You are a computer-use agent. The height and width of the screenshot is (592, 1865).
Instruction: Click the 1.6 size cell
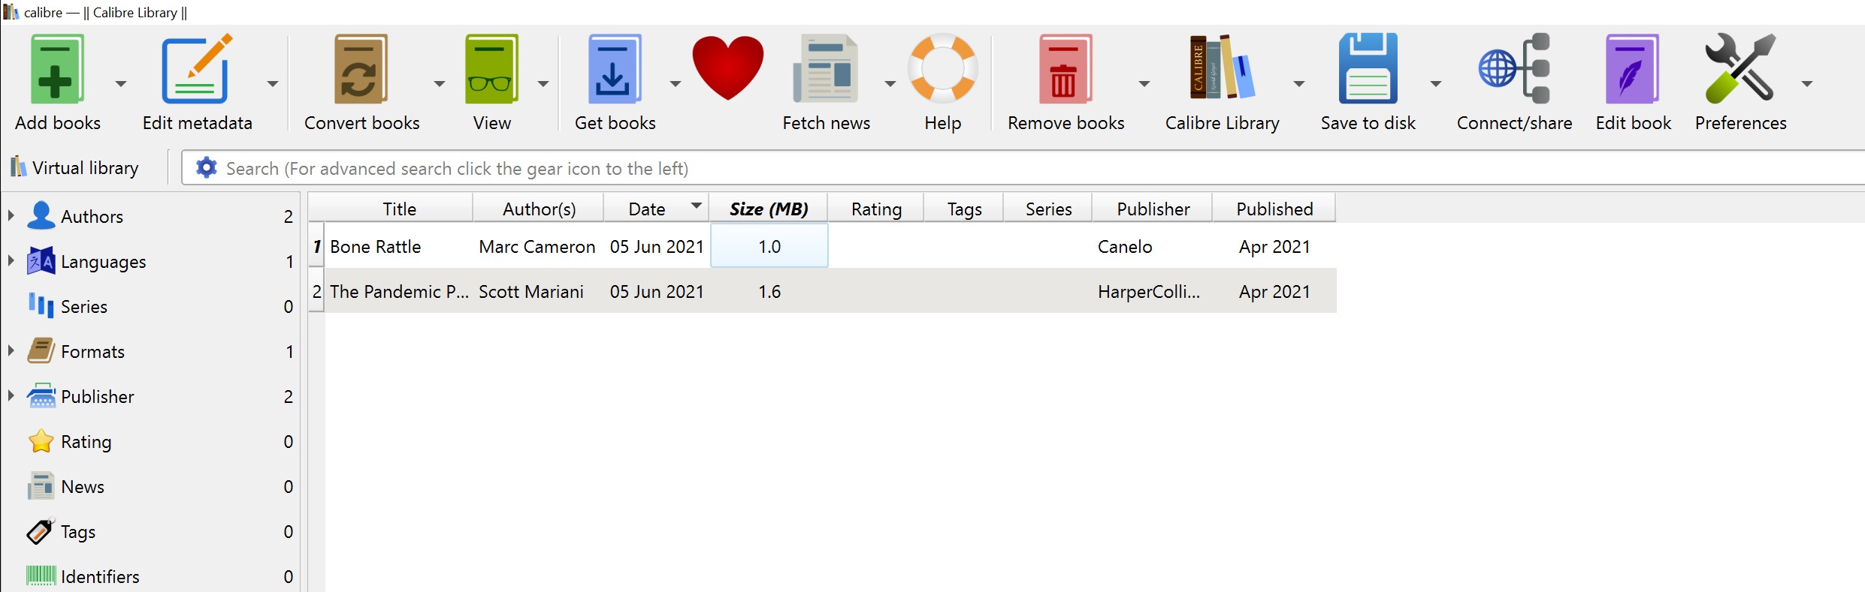pos(769,291)
